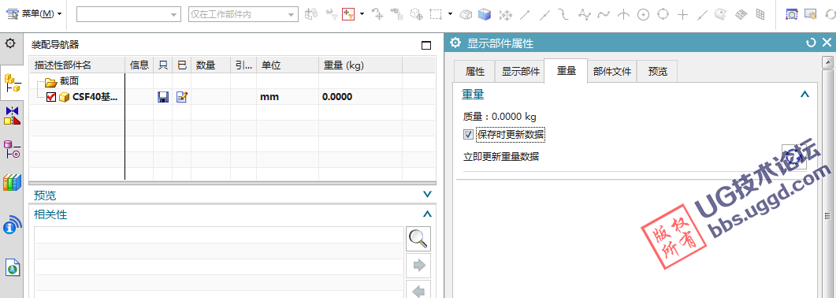
Task: Click the right arrow button in 相关性 panel
Action: [418, 266]
